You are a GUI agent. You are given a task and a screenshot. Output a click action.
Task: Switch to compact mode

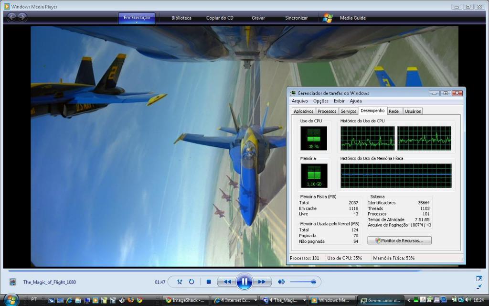pyautogui.click(x=479, y=286)
